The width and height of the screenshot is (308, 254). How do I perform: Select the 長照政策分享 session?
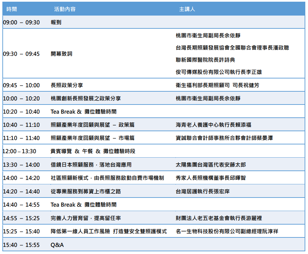[67, 85]
